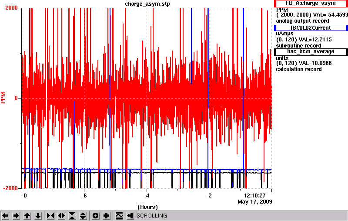Click the 0 label on the y-axis
Viewport: 348px width, 221px height.
coord(16,98)
